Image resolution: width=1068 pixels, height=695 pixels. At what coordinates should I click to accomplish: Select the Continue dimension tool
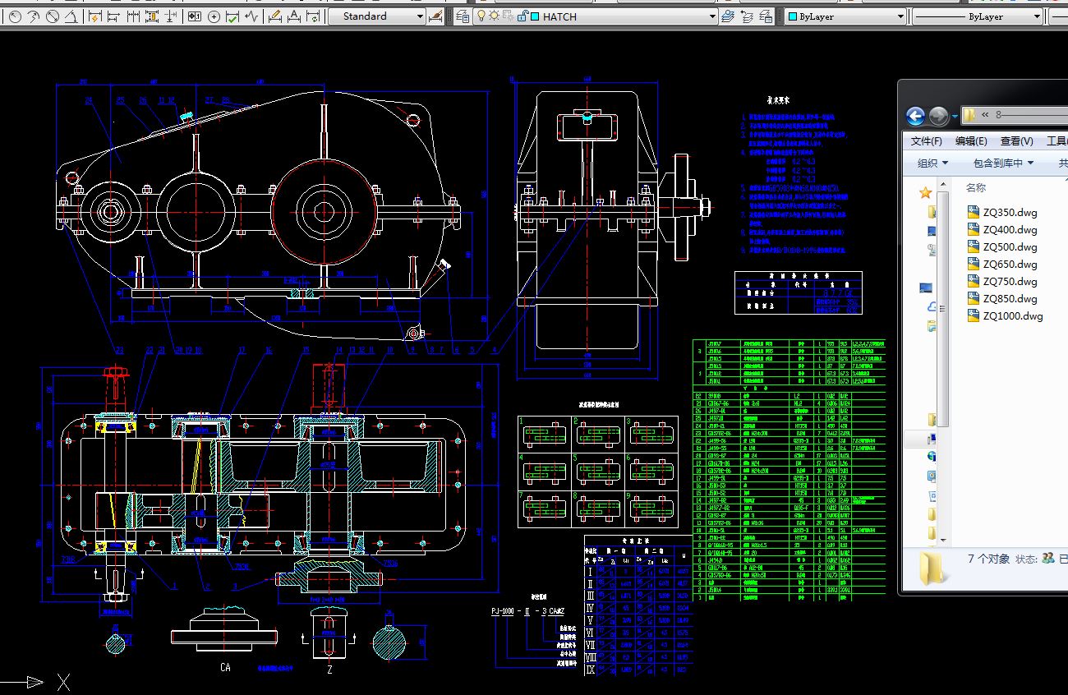pos(132,16)
